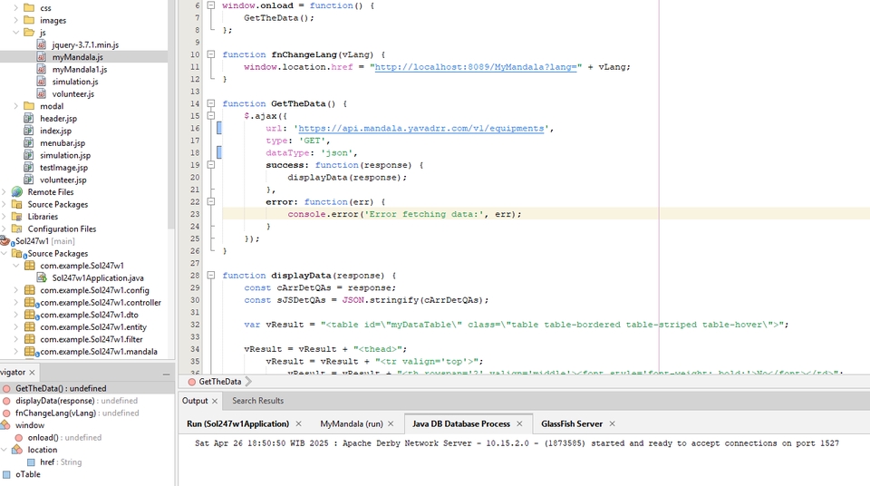
Task: Close the Navigator panel tab
Action: pos(33,372)
